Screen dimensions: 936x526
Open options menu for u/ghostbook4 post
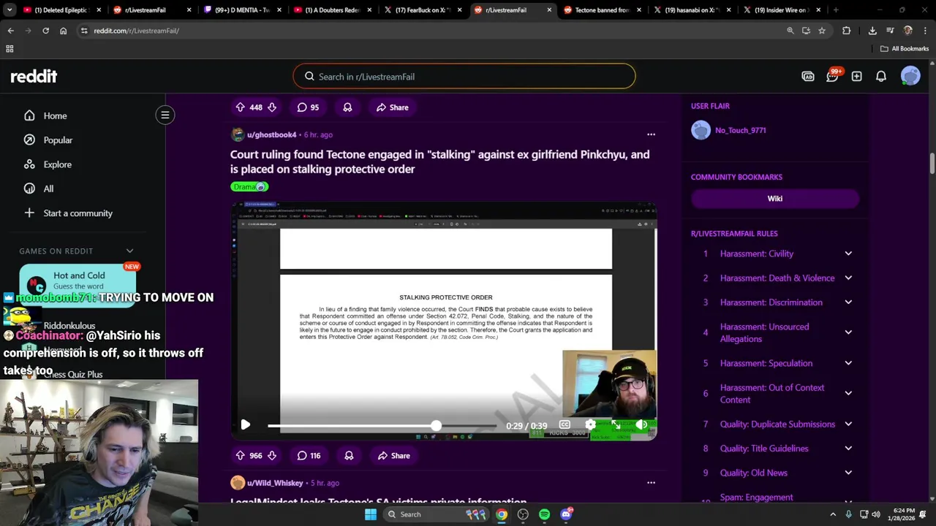click(x=651, y=134)
